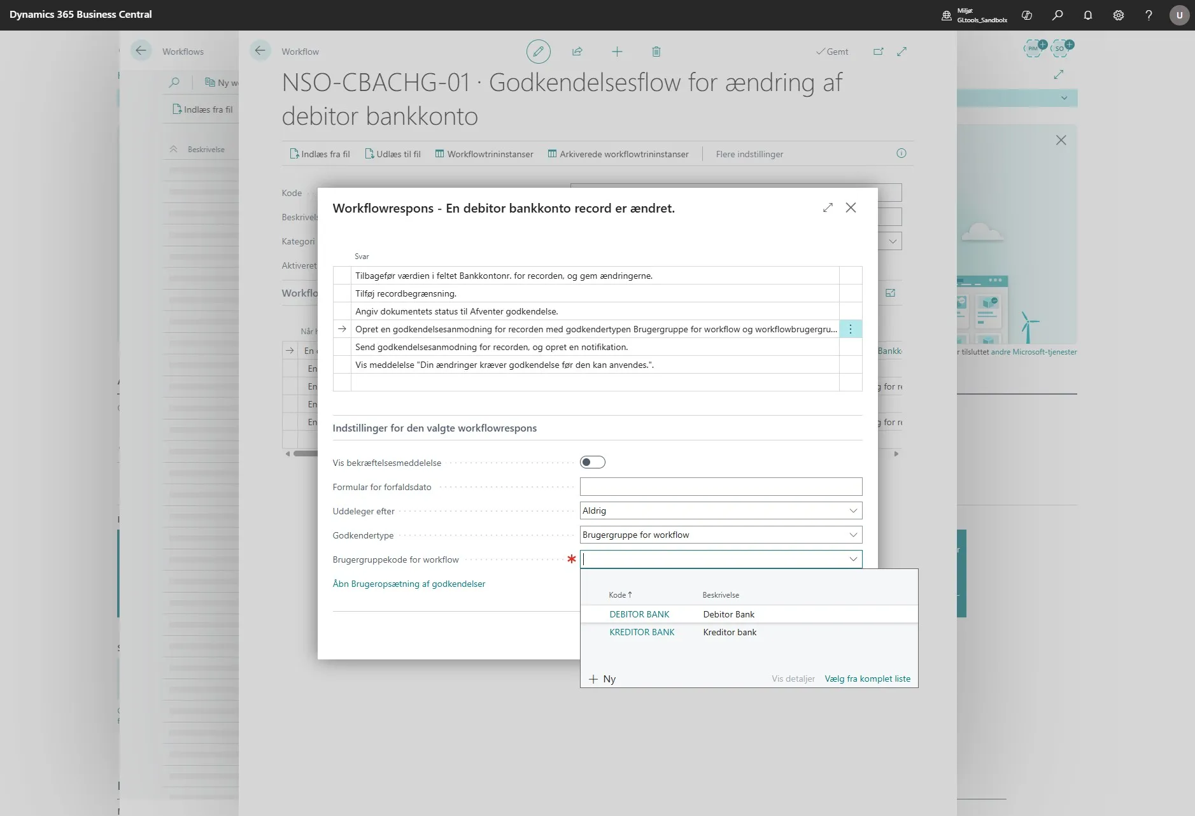
Task: Go back using arrow on Workflows list
Action: 141,51
